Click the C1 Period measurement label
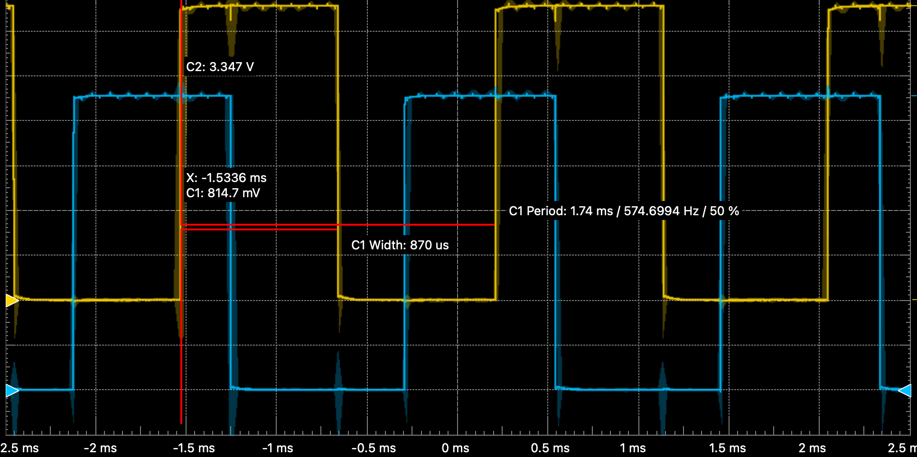The width and height of the screenshot is (917, 457). coord(624,211)
